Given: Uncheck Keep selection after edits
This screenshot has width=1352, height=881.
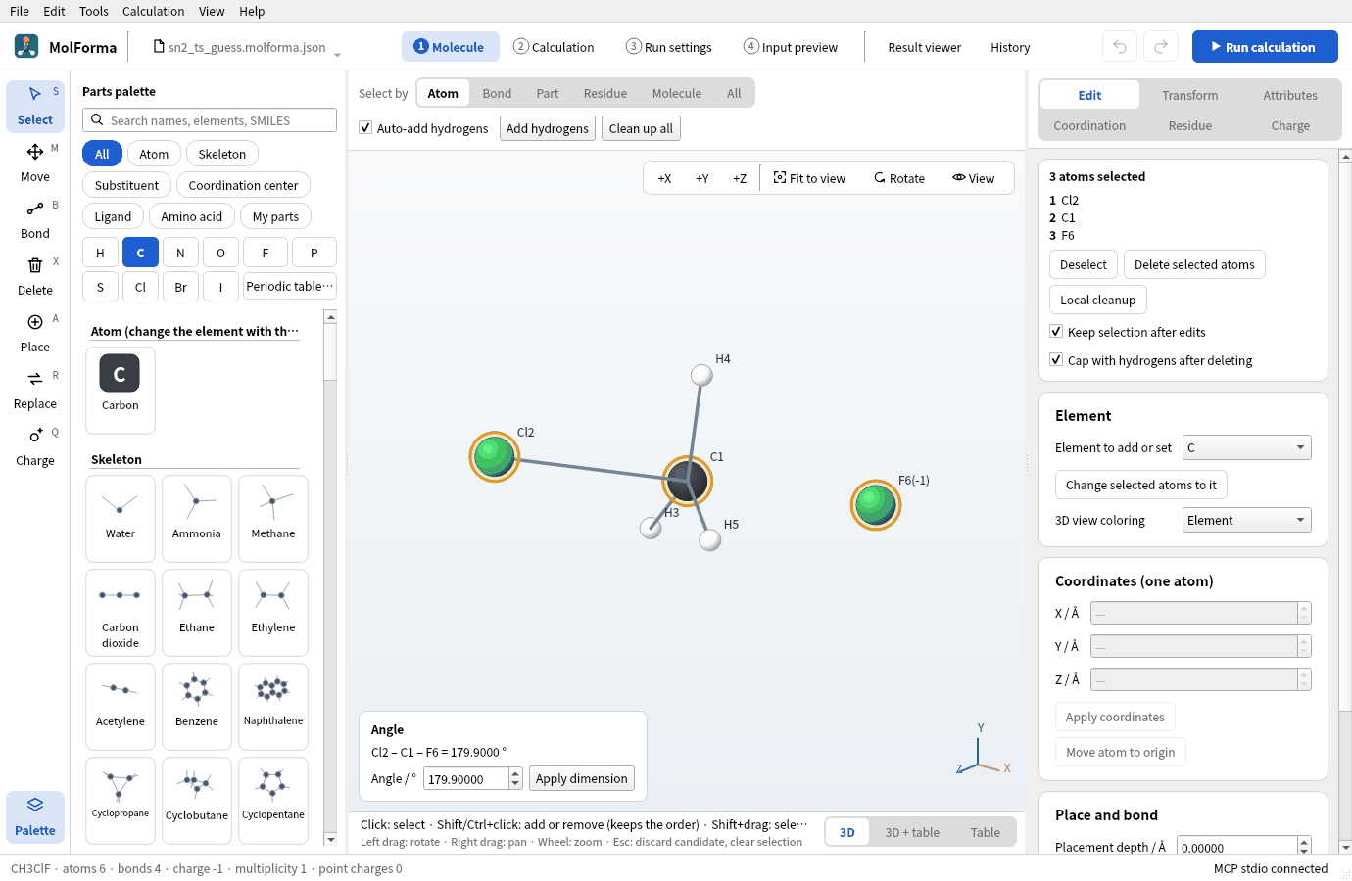Looking at the screenshot, I should pos(1056,332).
